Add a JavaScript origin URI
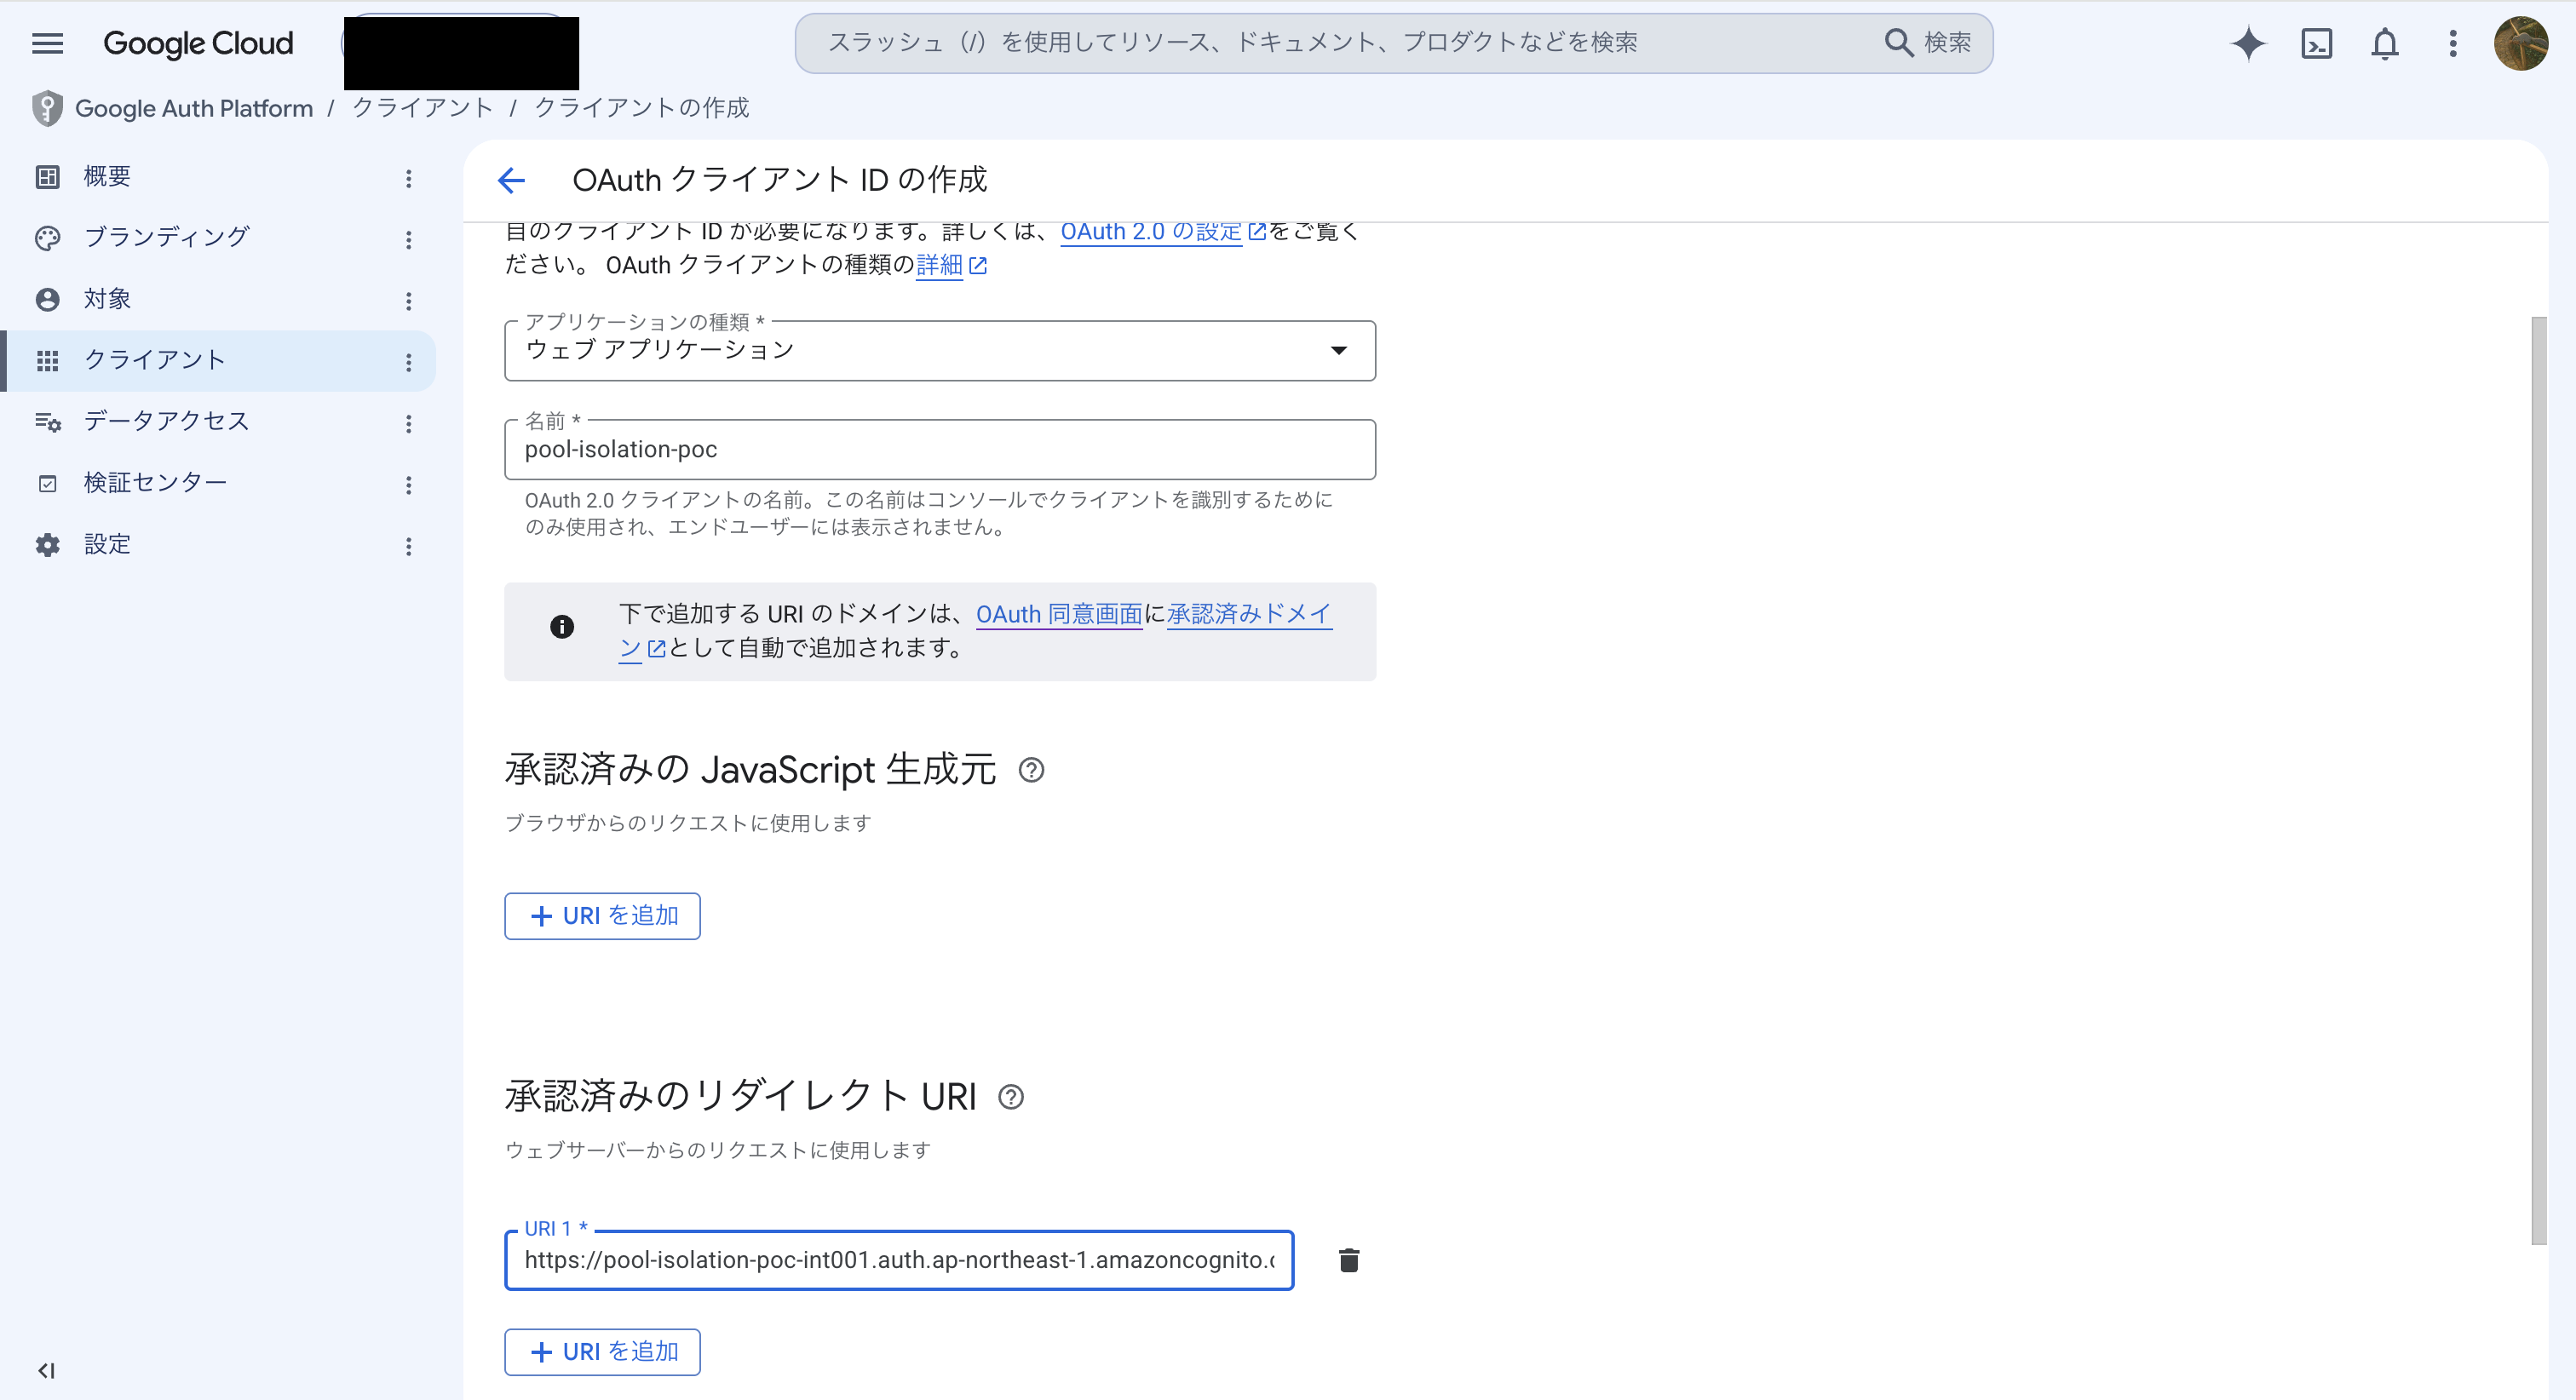 (602, 916)
